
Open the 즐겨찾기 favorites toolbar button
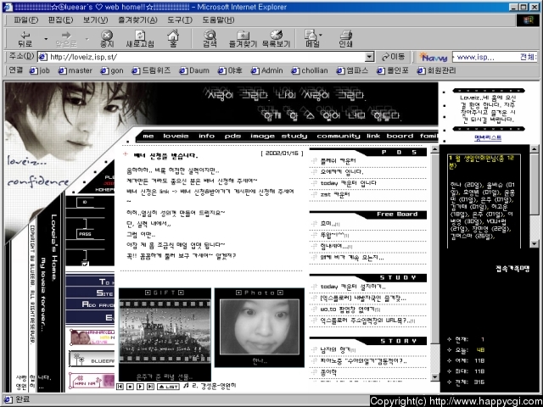pos(243,39)
